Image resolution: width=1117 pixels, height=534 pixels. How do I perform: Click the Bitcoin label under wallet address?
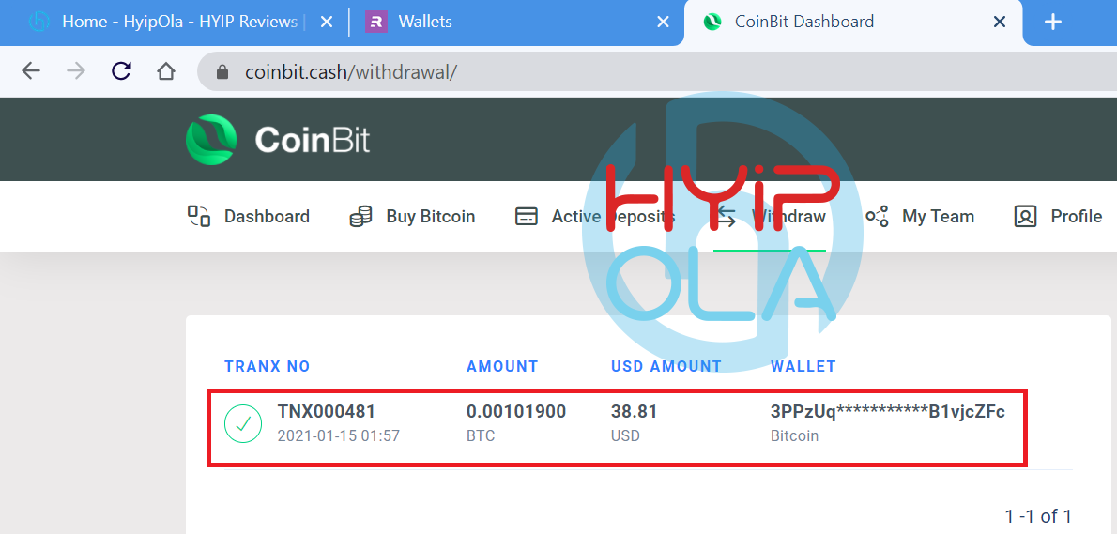[794, 435]
